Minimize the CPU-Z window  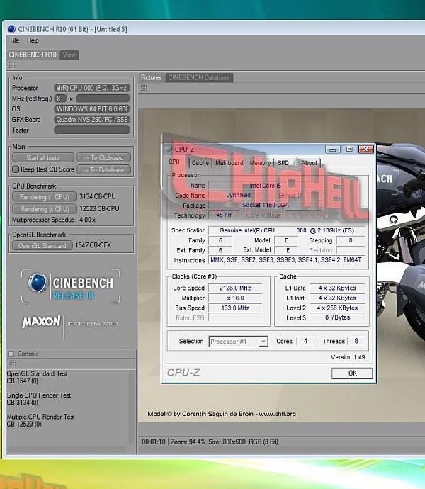(332, 150)
